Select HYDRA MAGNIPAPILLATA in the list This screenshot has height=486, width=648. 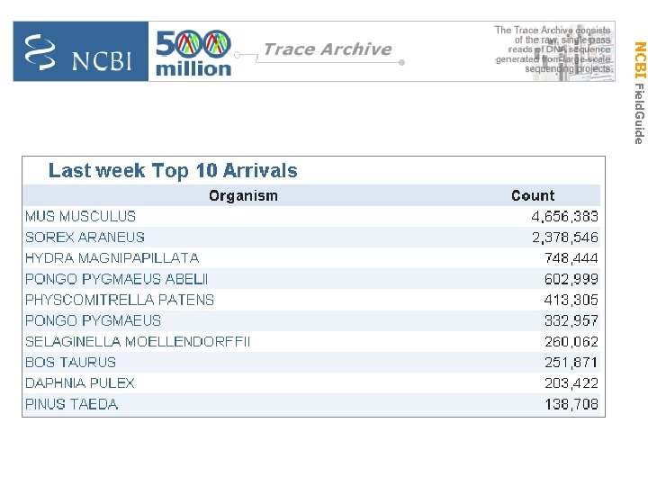pyautogui.click(x=112, y=258)
